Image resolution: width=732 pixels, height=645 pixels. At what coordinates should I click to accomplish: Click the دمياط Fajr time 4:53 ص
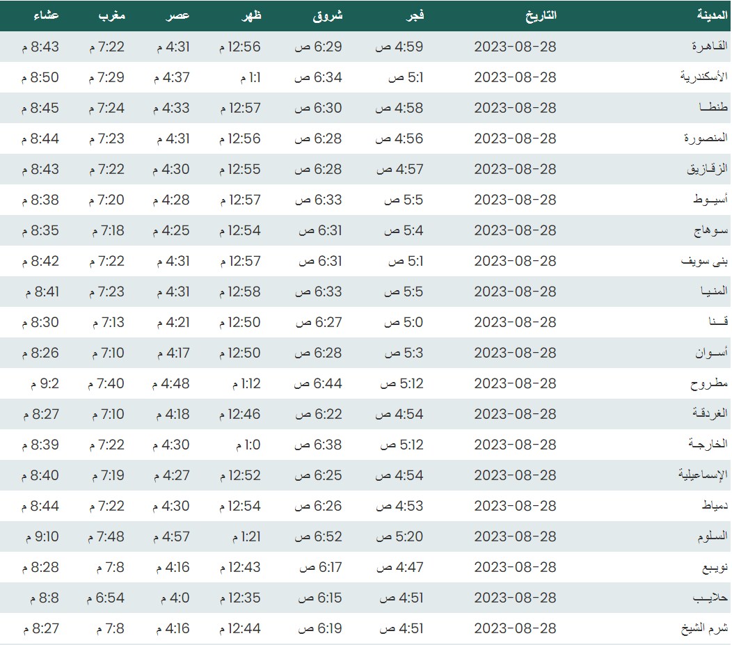click(399, 506)
